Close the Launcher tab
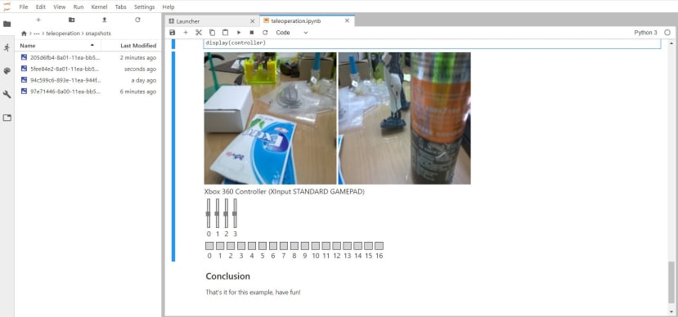The width and height of the screenshot is (678, 317). point(253,20)
